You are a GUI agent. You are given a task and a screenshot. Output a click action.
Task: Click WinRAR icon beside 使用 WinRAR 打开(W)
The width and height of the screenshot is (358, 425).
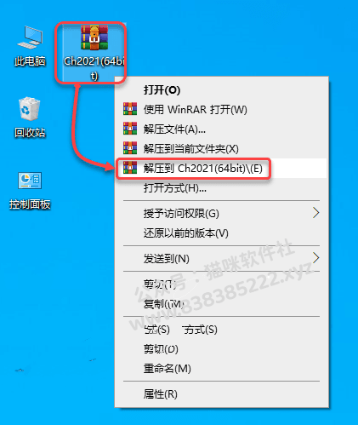point(130,109)
